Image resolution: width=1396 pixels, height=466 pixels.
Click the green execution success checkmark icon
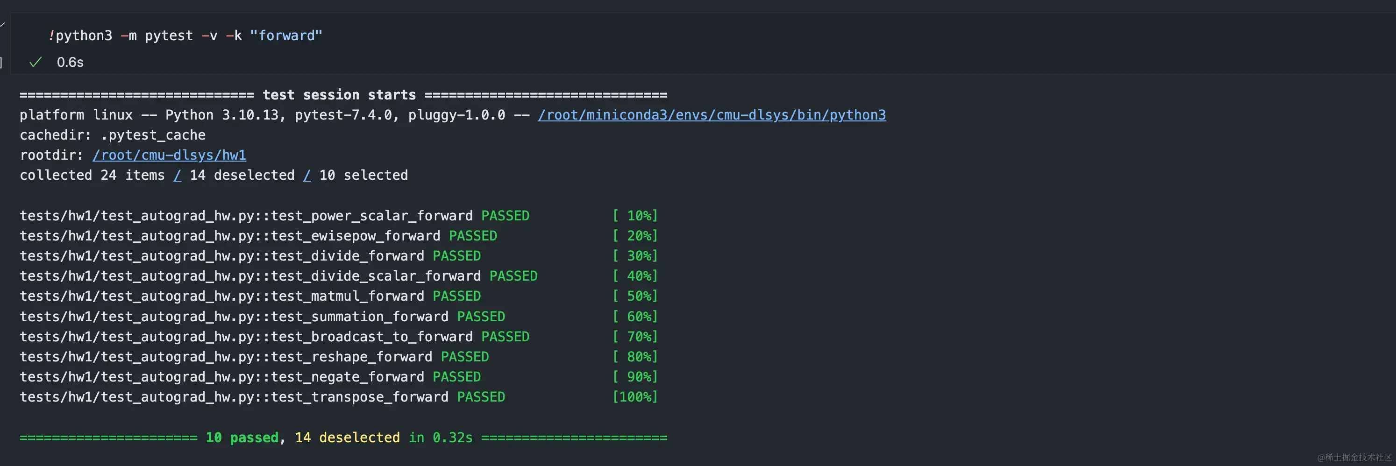tap(35, 62)
